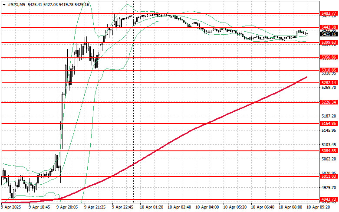
Task: Click the 5443.38 price level label
Action: (x=329, y=27)
